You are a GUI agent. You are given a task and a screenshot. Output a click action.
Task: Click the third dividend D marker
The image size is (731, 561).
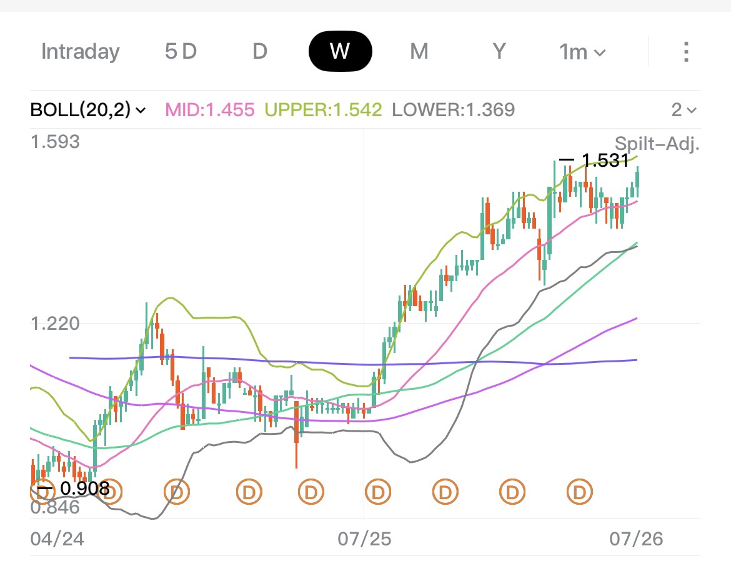[177, 492]
